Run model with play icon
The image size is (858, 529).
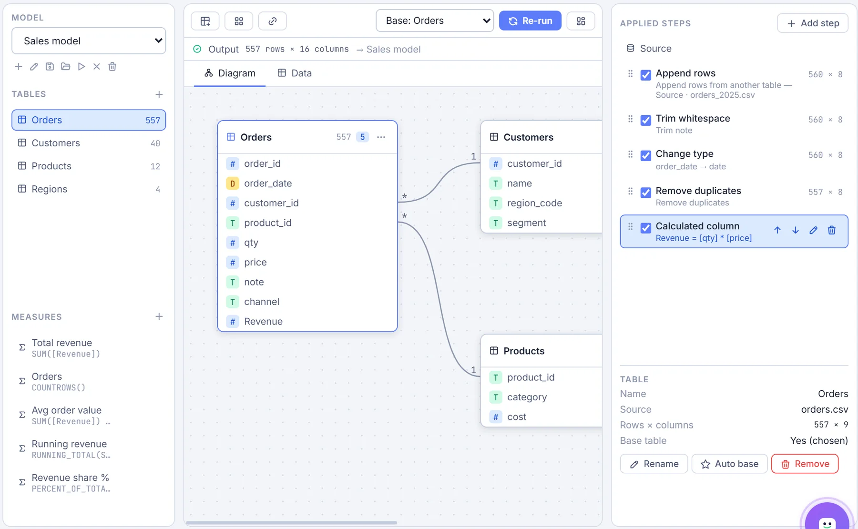81,67
